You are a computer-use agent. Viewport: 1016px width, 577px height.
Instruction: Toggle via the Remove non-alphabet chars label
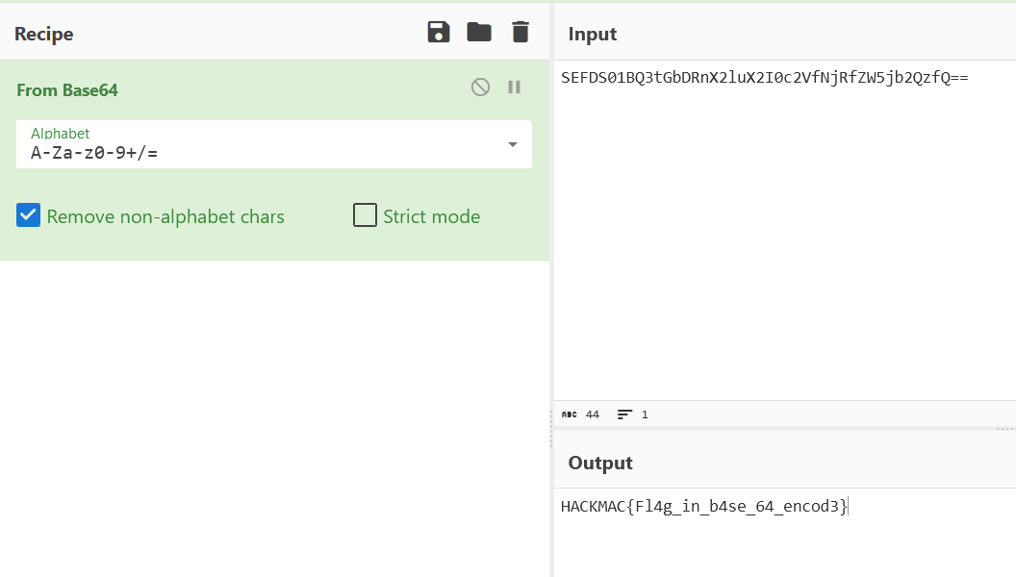click(x=165, y=216)
